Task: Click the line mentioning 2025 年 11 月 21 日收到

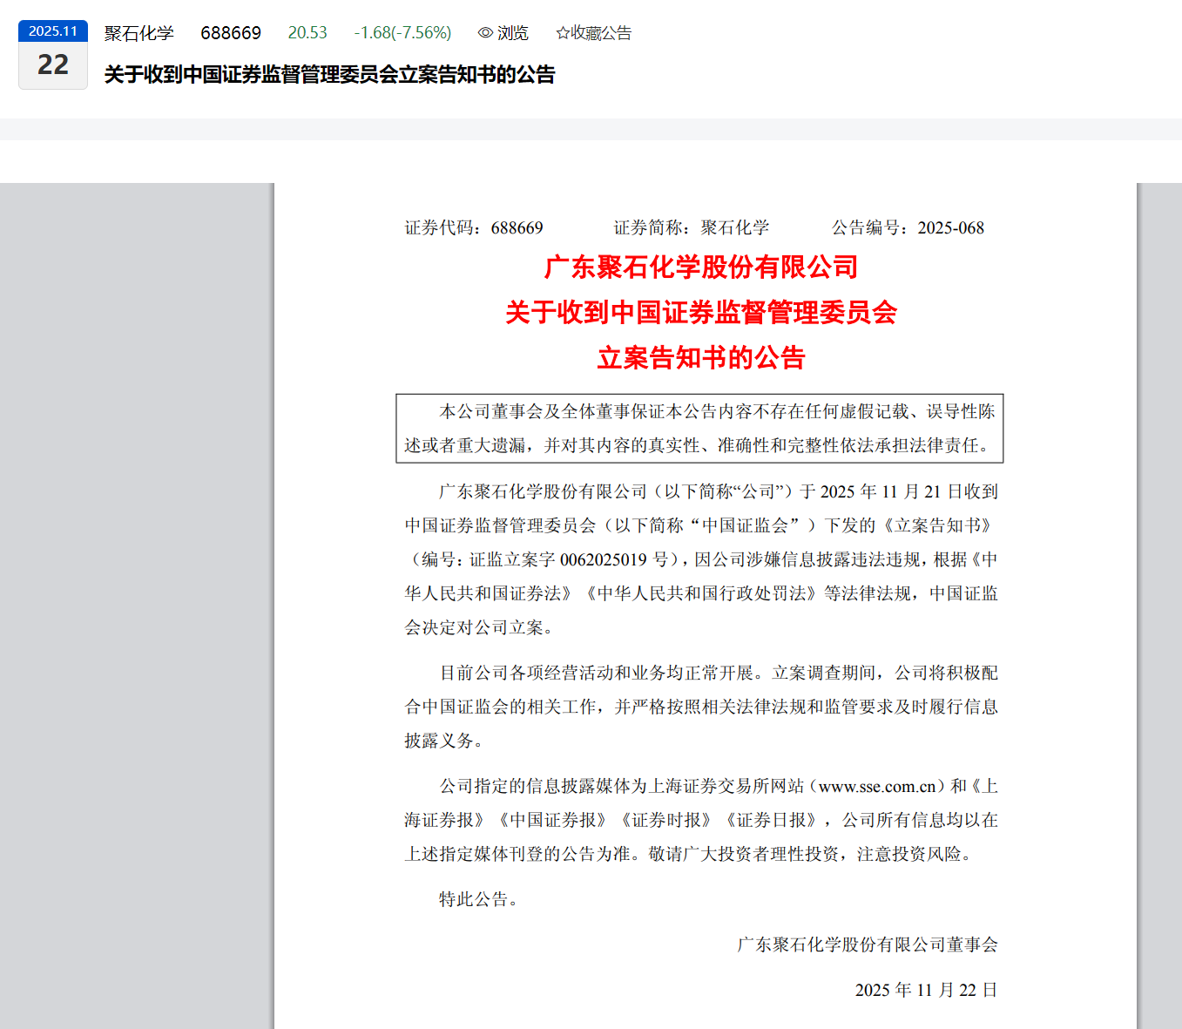Action: pos(719,491)
